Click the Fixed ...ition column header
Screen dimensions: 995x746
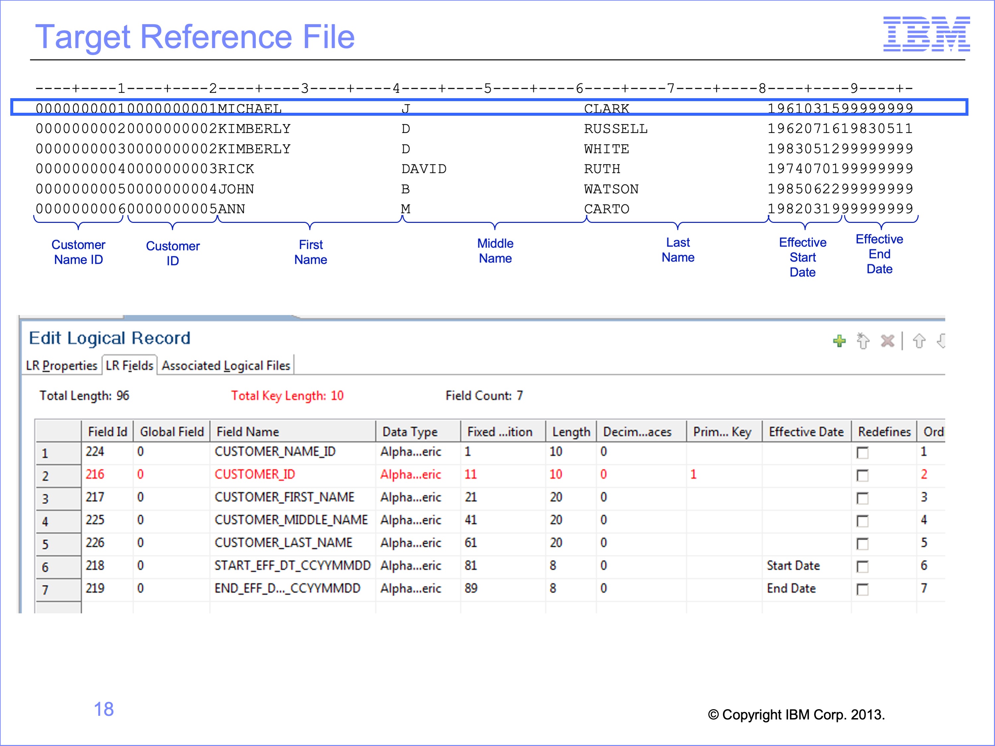pos(503,432)
